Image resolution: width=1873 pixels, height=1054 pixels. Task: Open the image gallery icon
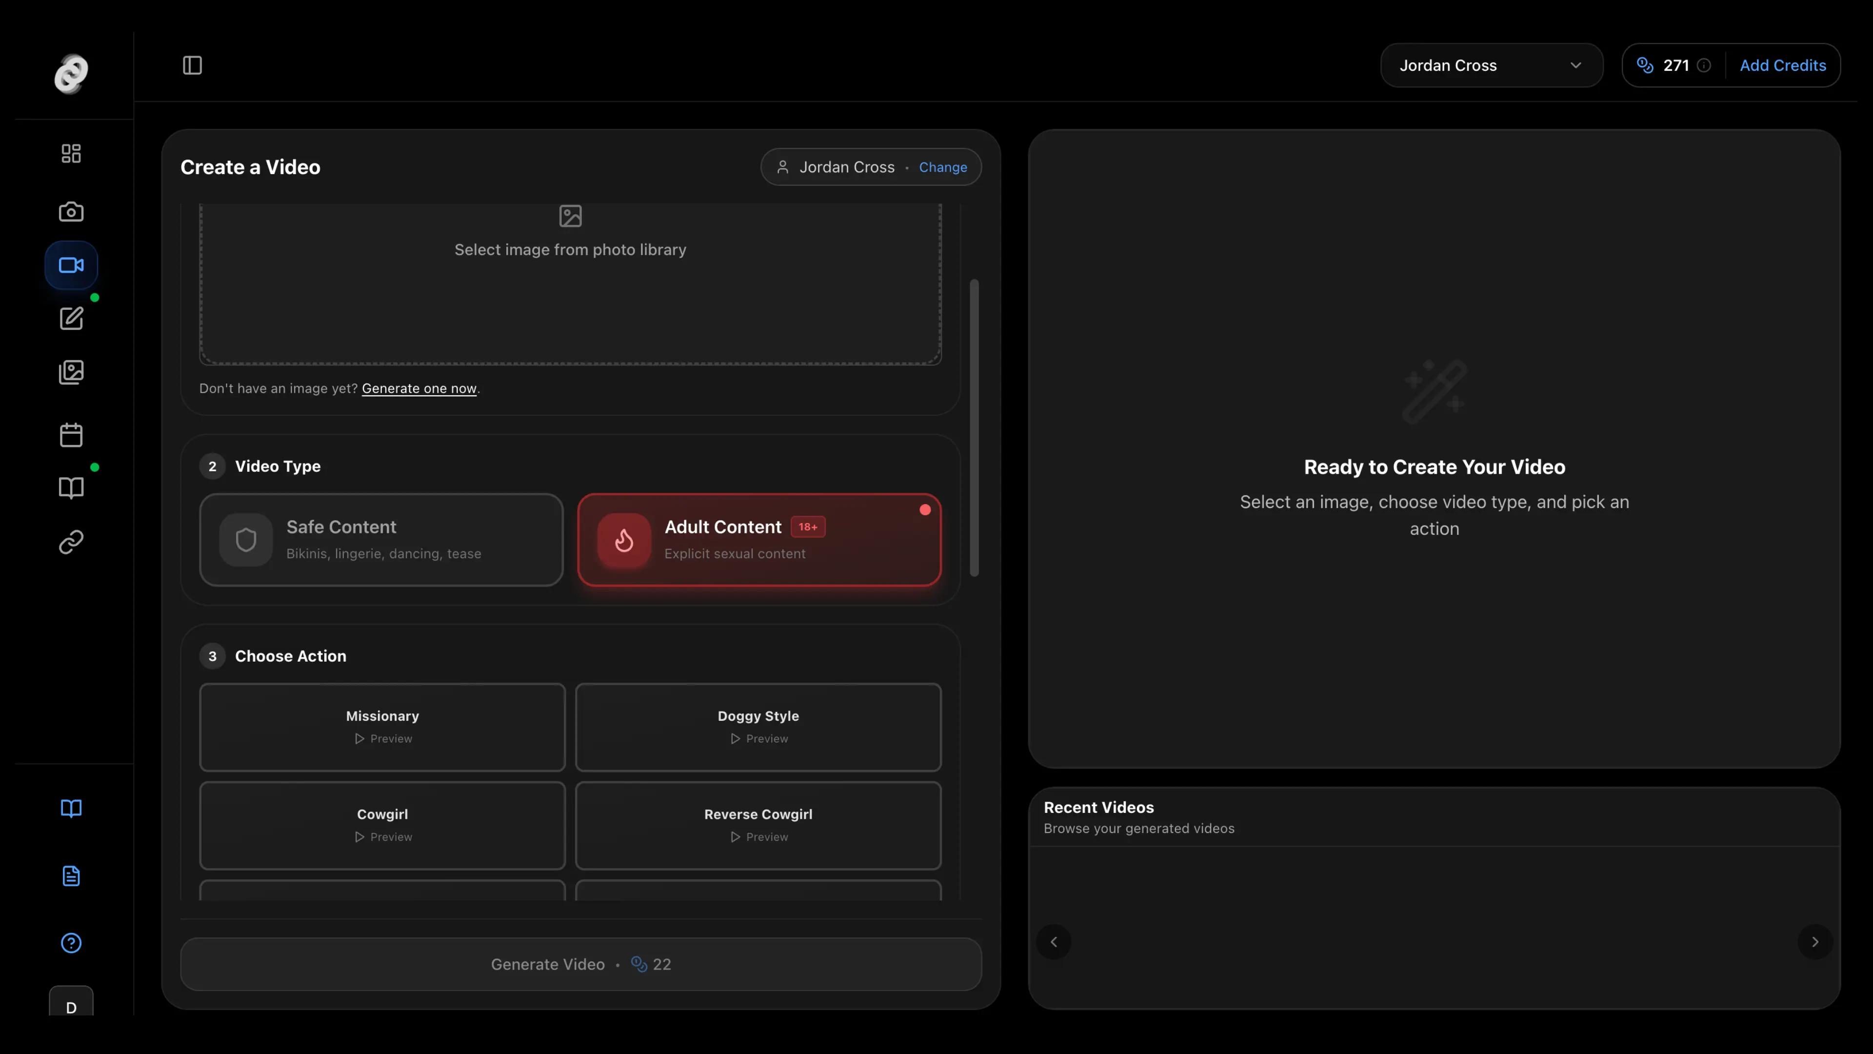coord(71,372)
